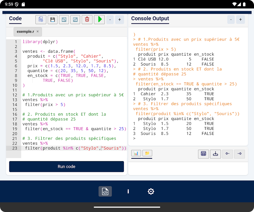Increase code editor font size
Screen dimensions: 254x212
tap(119, 20)
